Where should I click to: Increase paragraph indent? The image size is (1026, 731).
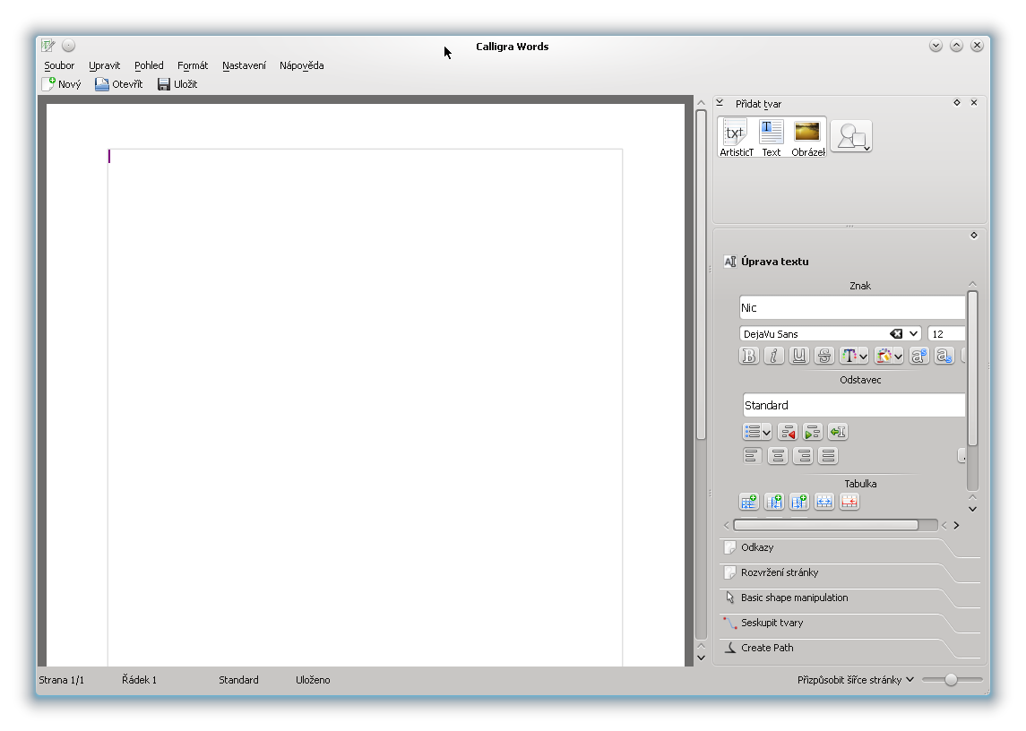[x=812, y=432]
